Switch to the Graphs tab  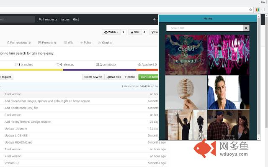[x=105, y=43]
